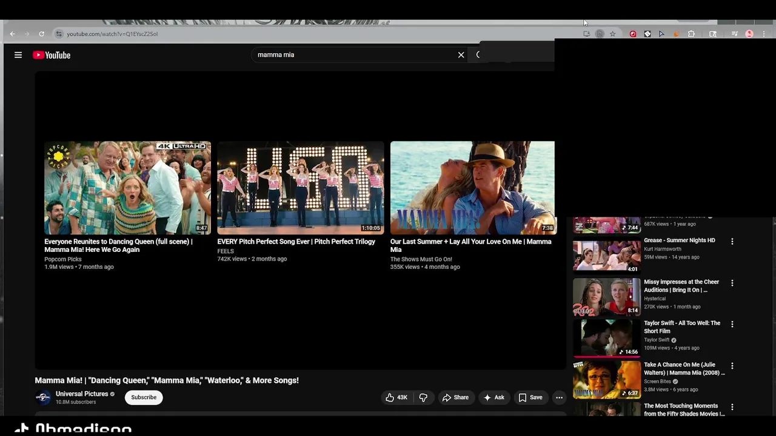776x436 pixels.
Task: Open FEELS channel link
Action: [x=226, y=251]
